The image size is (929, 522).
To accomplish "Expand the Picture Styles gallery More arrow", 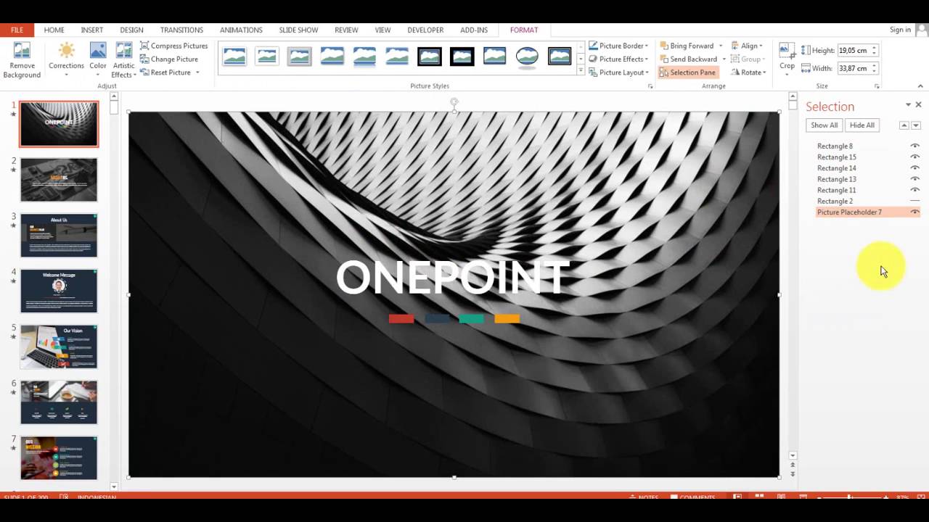I will (581, 70).
